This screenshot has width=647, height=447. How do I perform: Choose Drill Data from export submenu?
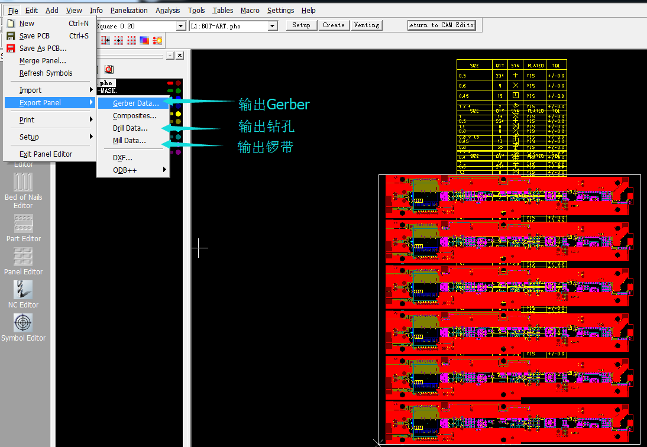[130, 128]
